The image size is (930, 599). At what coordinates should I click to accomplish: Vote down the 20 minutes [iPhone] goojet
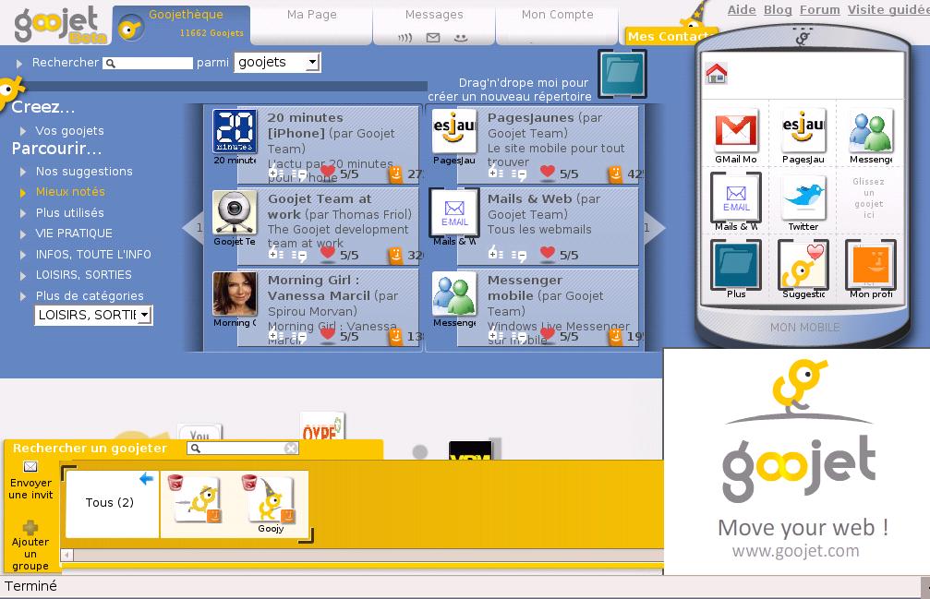(x=299, y=174)
